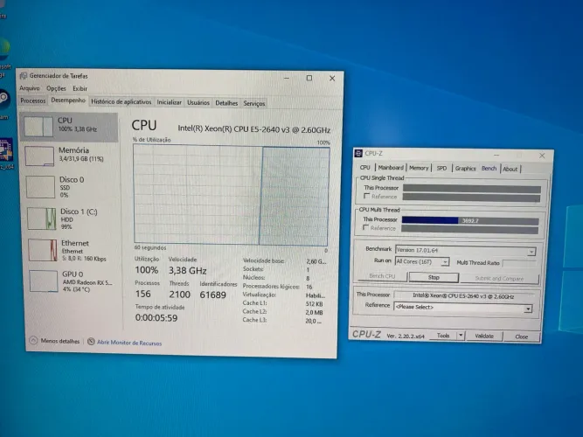Click the Multi Thread This Processor progress bar
The width and height of the screenshot is (583, 437).
(x=470, y=220)
